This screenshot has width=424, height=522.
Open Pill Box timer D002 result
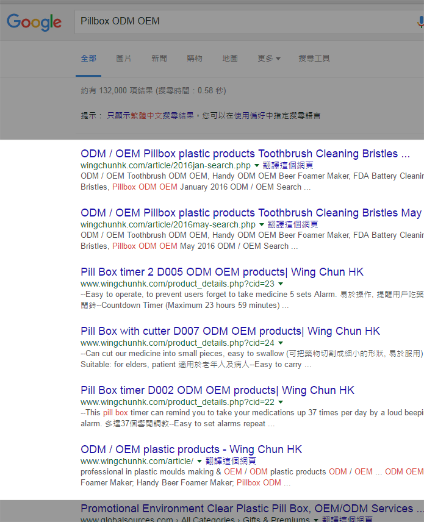[218, 390]
